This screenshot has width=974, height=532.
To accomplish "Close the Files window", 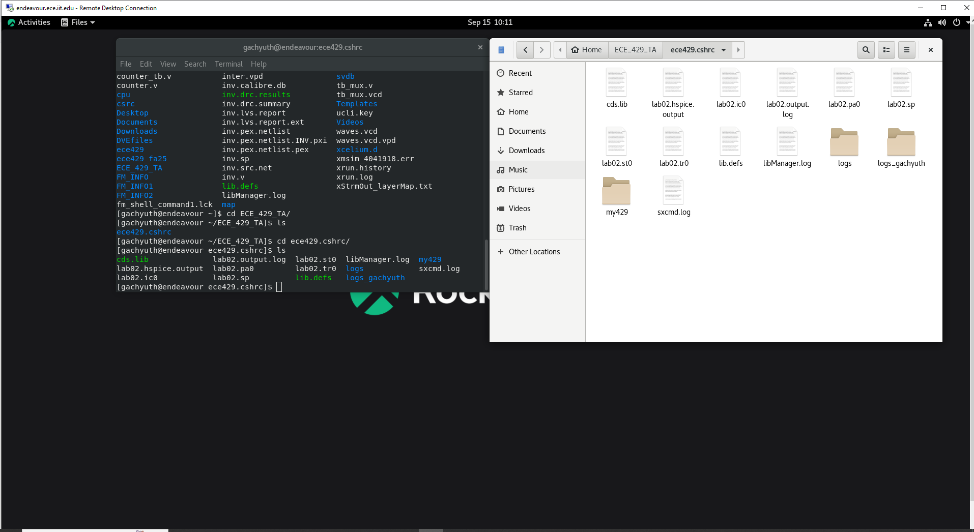I will [930, 50].
